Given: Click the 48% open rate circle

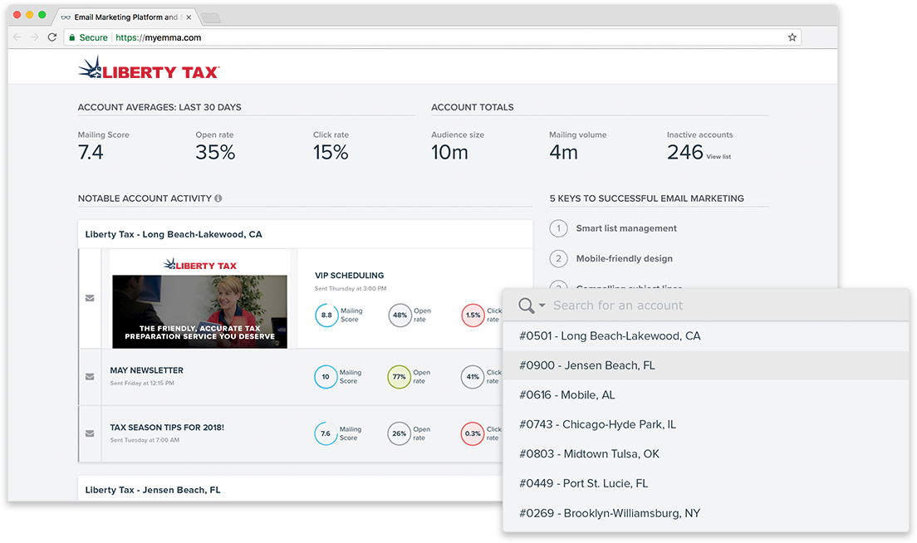Looking at the screenshot, I should coord(400,315).
